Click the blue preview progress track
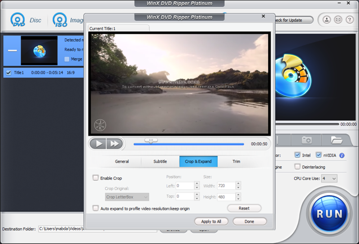359x244 pixels. (x=188, y=144)
